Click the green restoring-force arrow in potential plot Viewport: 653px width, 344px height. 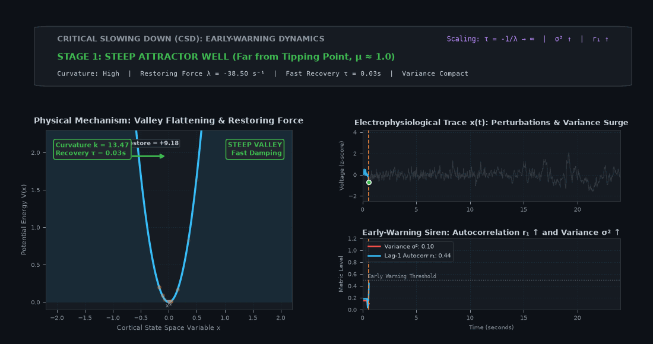148,156
